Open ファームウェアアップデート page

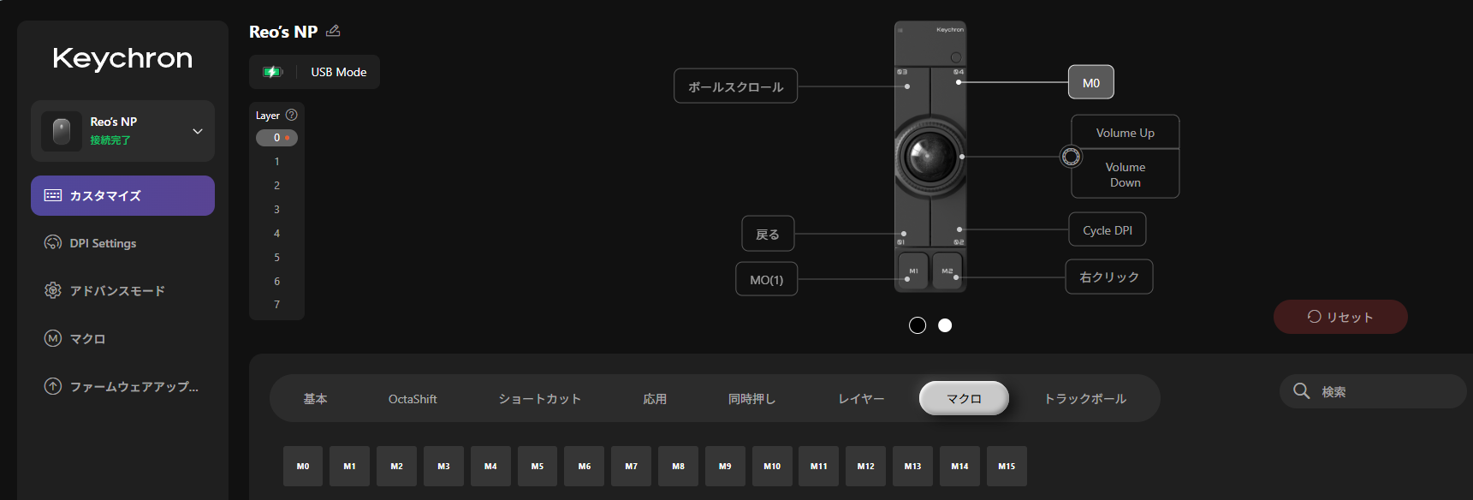click(x=122, y=386)
